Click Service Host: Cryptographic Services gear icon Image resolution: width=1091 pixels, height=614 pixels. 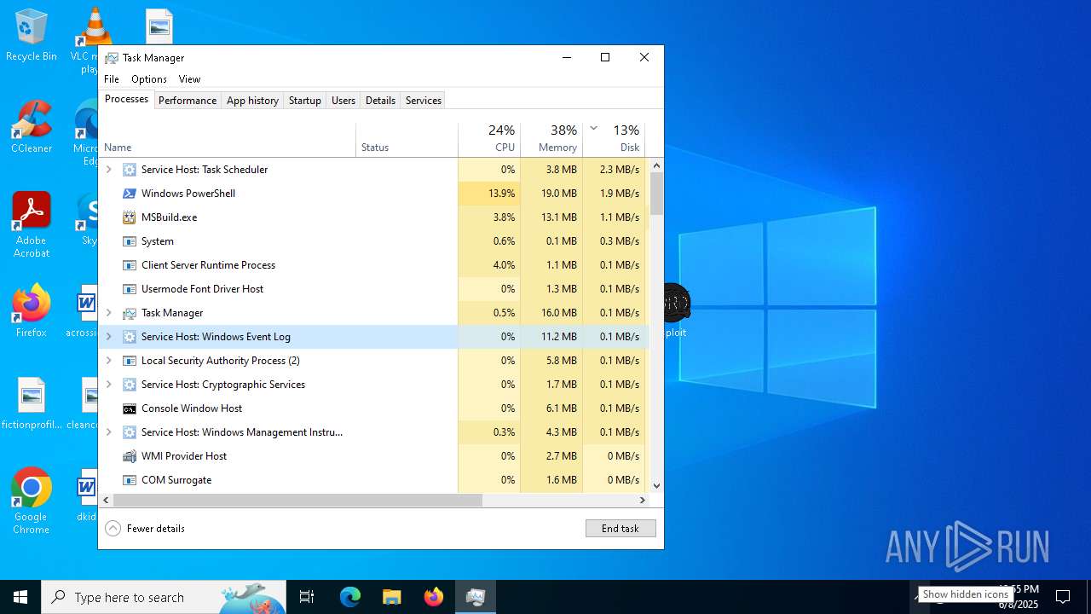pos(130,385)
